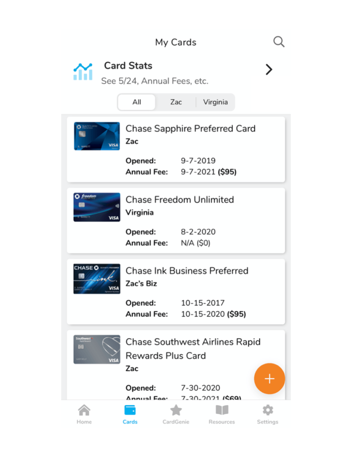This screenshot has width=352, height=457.
Task: Tap the search magnifier icon
Action: tap(278, 42)
